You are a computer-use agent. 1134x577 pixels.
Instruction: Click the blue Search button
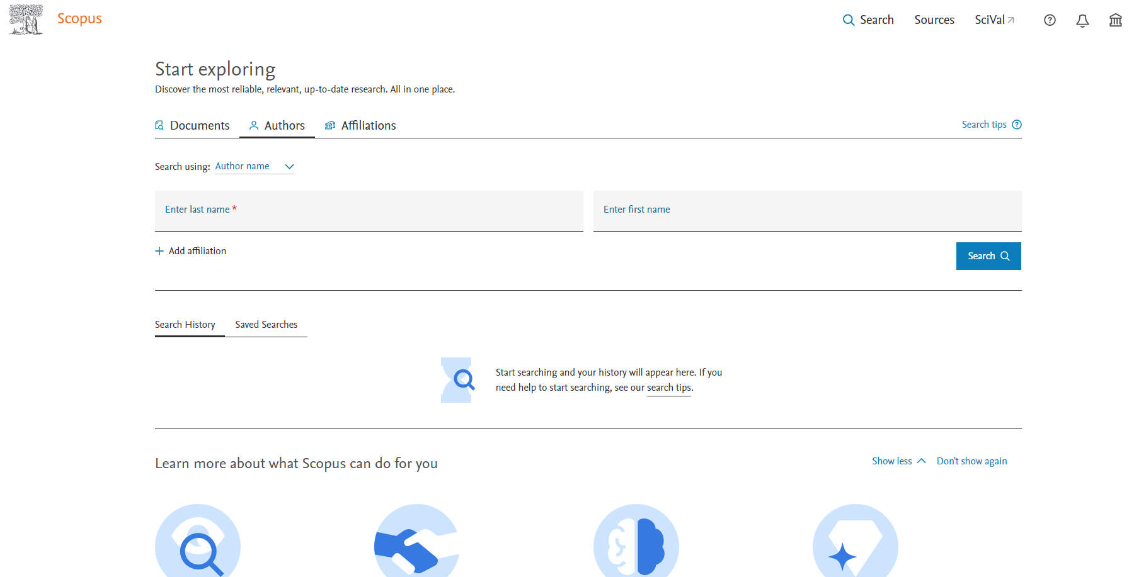(x=988, y=256)
